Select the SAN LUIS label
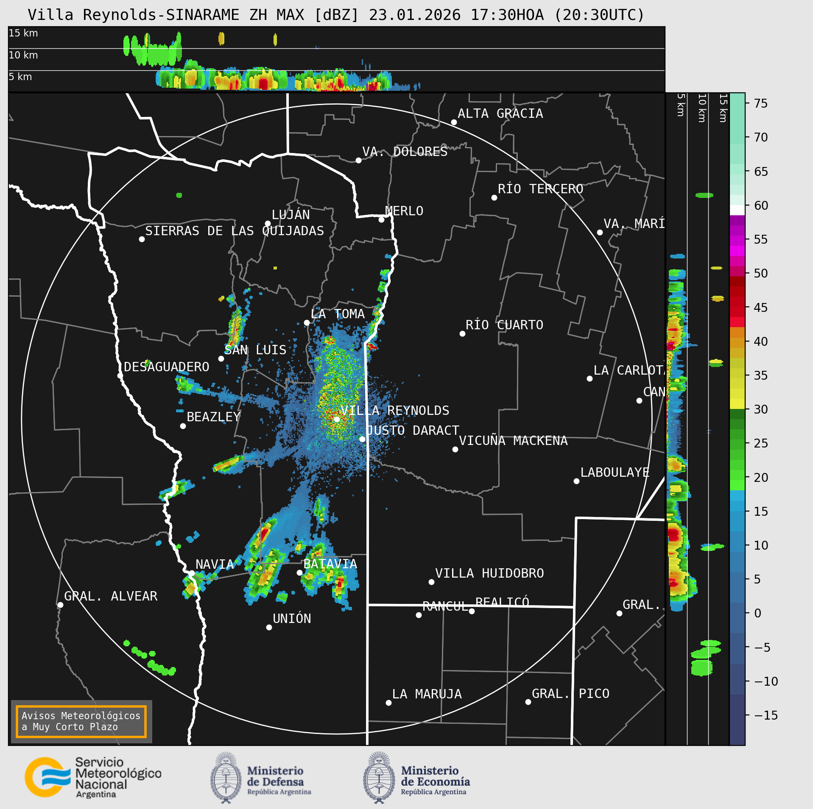This screenshot has width=813, height=809. click(255, 350)
